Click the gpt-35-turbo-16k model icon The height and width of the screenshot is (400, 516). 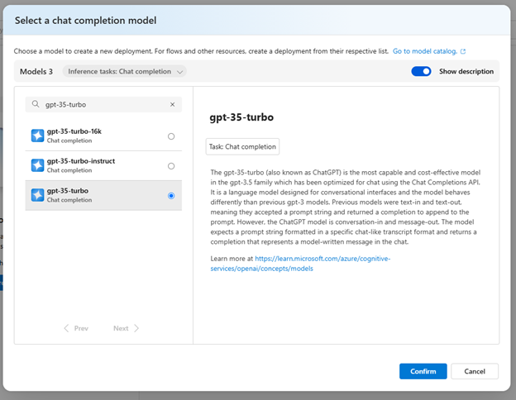coord(37,136)
